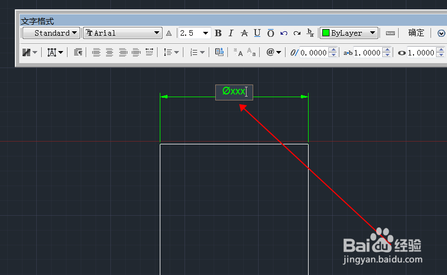Toggle the ruler icon
Image resolution: width=447 pixels, height=275 pixels.
(390, 33)
